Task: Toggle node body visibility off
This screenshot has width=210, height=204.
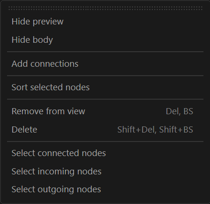Action: (x=105, y=40)
